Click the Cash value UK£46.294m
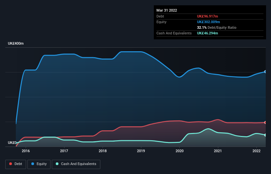Image resolution: width=271 pixels, height=174 pixels. click(207, 33)
